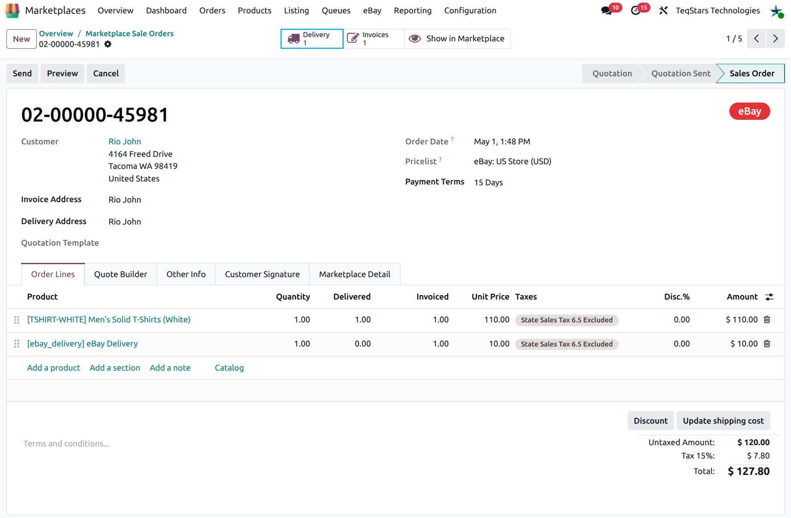Image resolution: width=791 pixels, height=518 pixels.
Task: Click the red eBay marketplace badge
Action: coord(750,111)
